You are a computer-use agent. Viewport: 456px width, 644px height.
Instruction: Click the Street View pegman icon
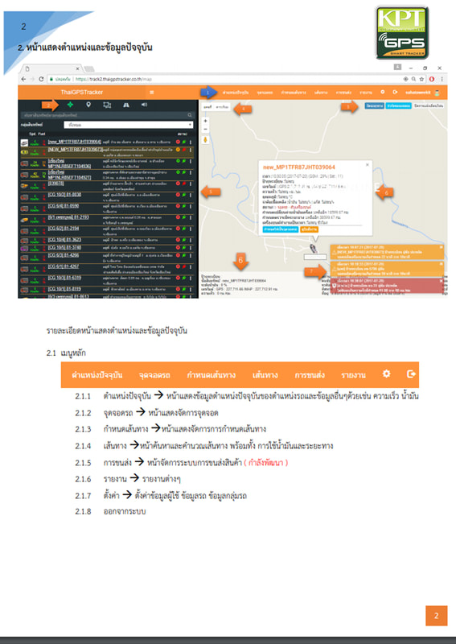pos(205,140)
